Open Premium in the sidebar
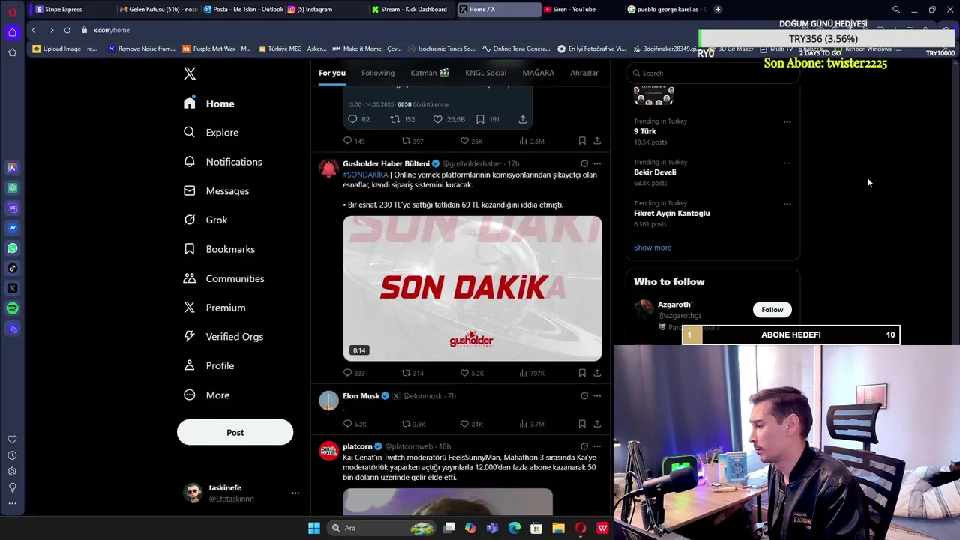The image size is (960, 540). click(x=214, y=307)
